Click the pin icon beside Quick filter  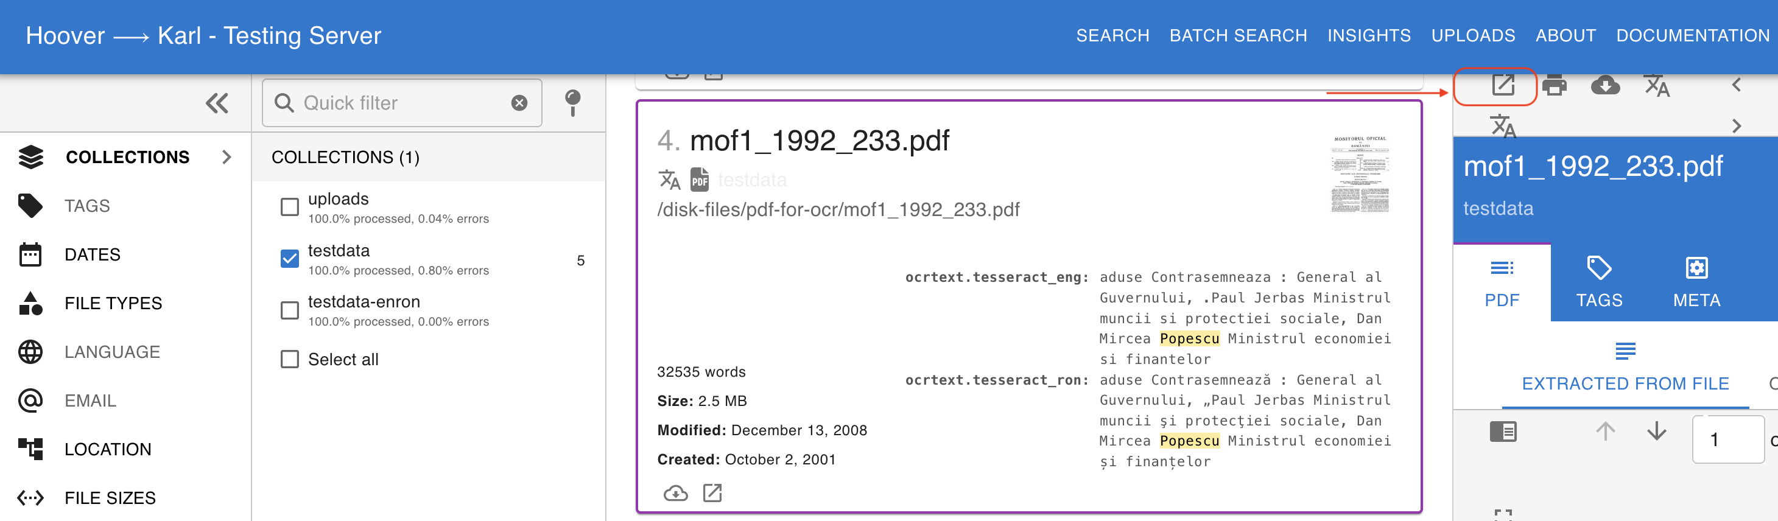click(572, 103)
